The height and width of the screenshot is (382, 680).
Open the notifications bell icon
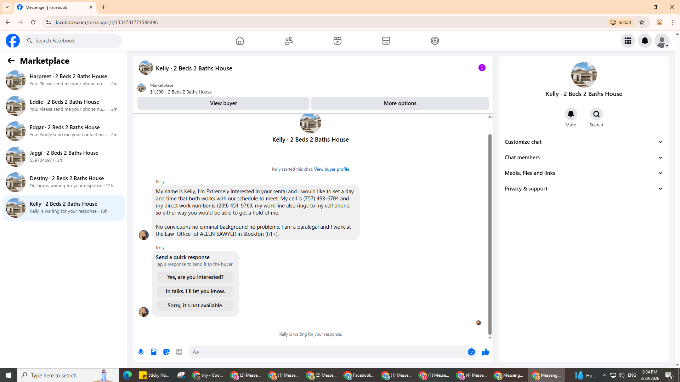[x=645, y=41]
